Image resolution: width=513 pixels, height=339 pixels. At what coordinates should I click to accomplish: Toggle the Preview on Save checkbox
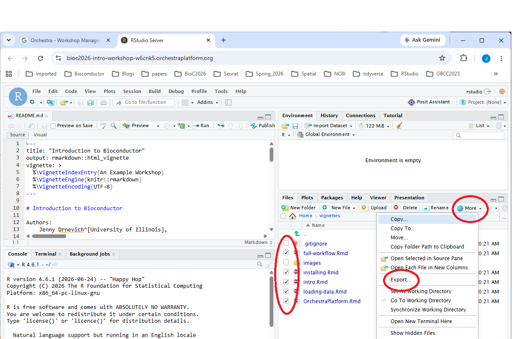point(53,126)
